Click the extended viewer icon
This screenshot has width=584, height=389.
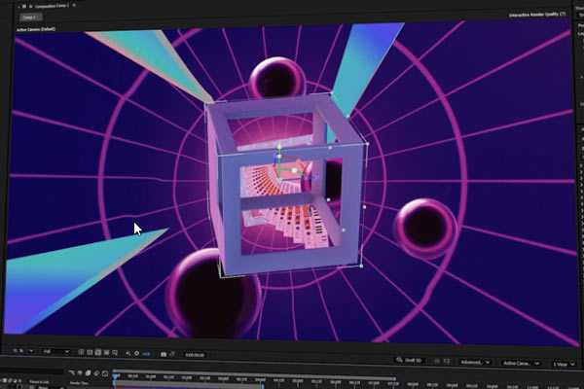point(446,361)
